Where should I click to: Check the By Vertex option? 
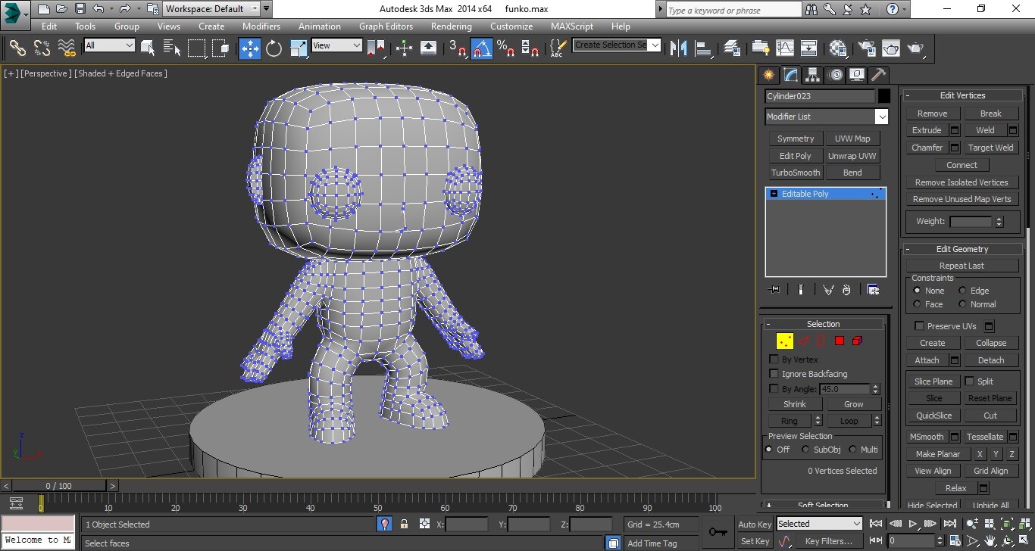[x=774, y=359]
